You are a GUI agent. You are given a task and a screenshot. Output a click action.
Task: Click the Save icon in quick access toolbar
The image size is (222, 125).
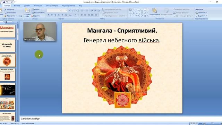tap(4, 2)
